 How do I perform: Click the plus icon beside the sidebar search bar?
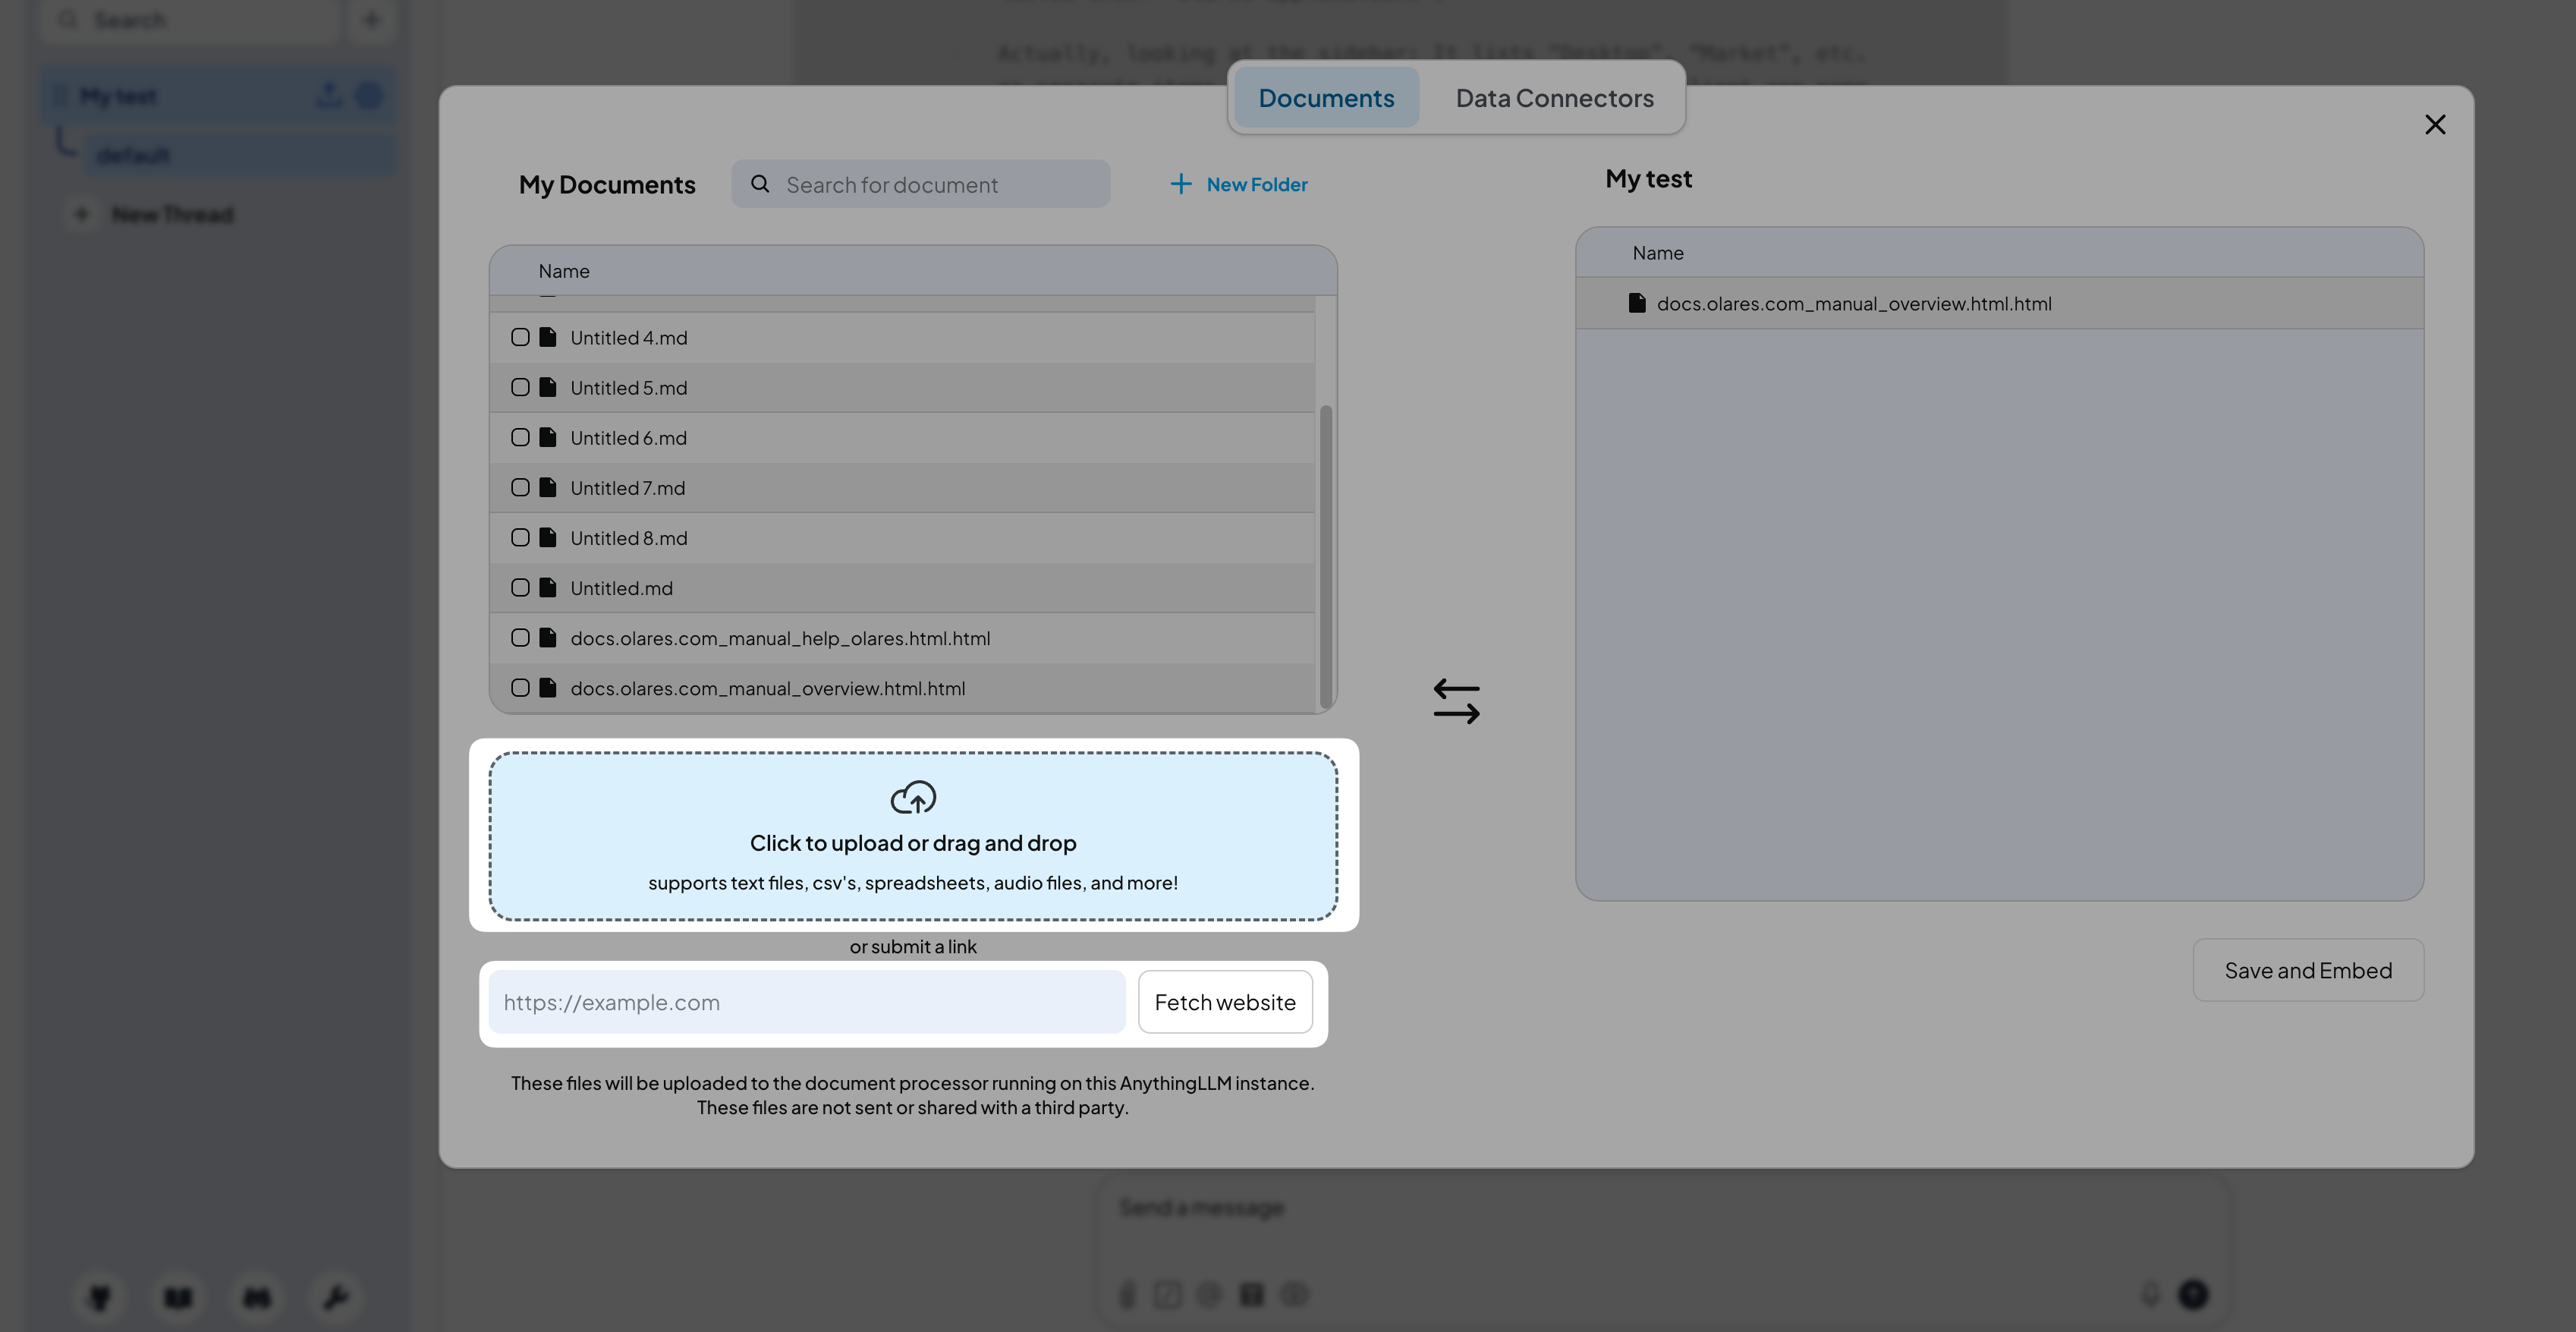click(x=372, y=19)
